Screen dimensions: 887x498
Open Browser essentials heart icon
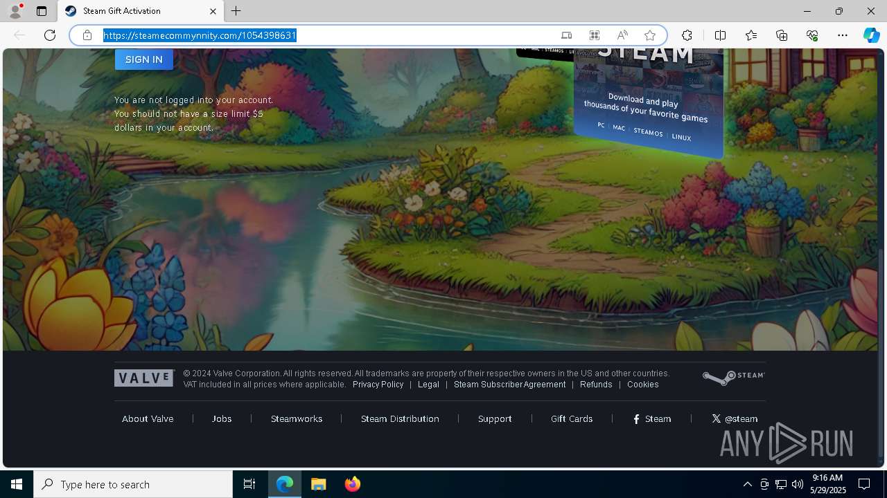tap(812, 35)
